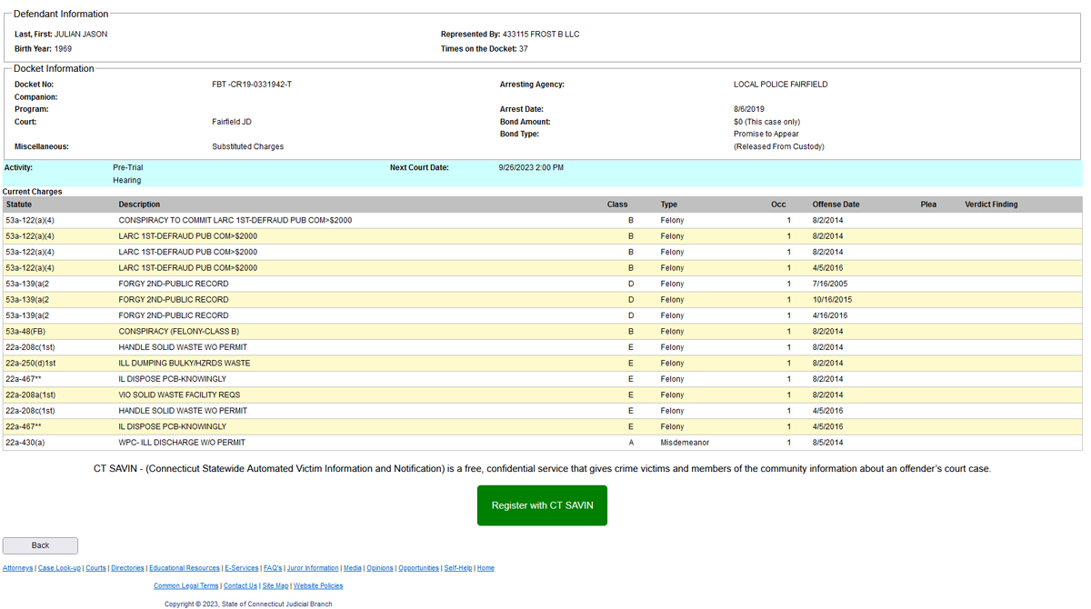Select ILL DUMPING BULKY/HZRDS WASTE description
Viewport: 1091px width, 609px height.
185,364
